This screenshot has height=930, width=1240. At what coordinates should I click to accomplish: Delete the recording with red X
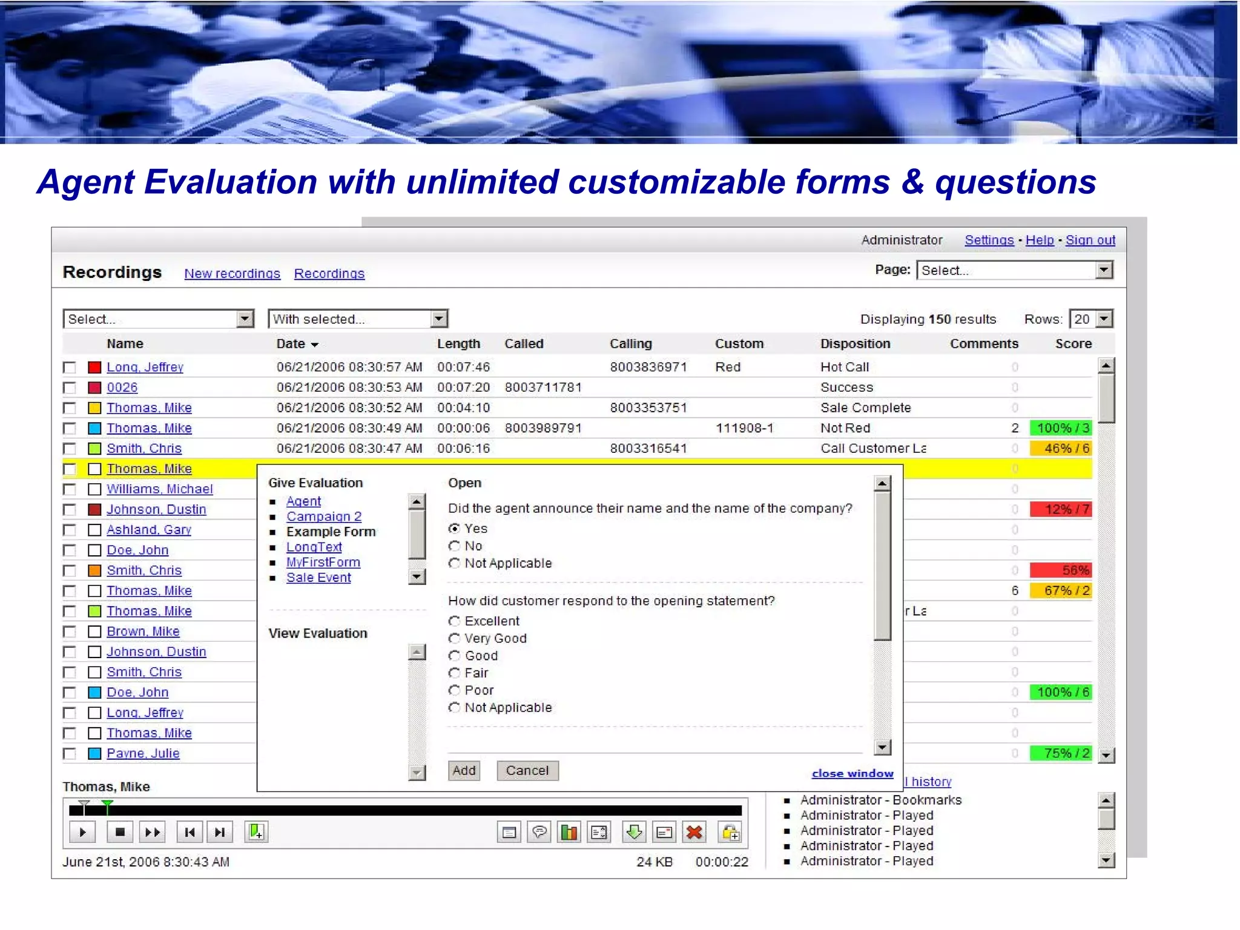pyautogui.click(x=694, y=833)
